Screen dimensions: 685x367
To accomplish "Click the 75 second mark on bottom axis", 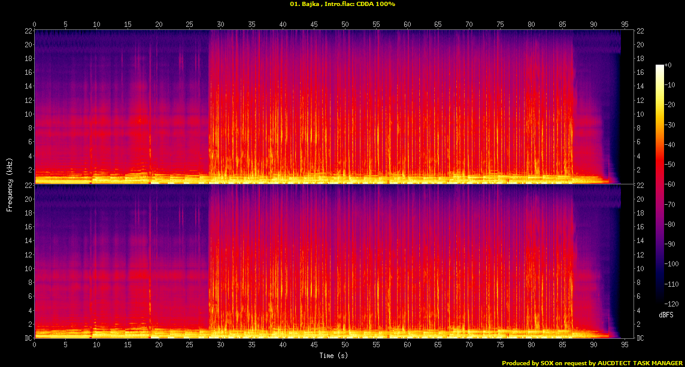I will coord(501,345).
